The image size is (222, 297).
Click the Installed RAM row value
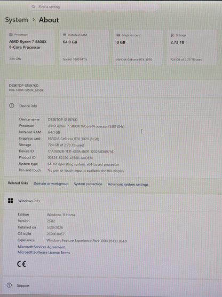click(x=54, y=132)
